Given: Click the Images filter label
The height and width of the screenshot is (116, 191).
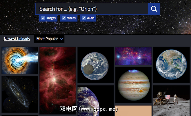Looking at the screenshot, I should [51, 18].
